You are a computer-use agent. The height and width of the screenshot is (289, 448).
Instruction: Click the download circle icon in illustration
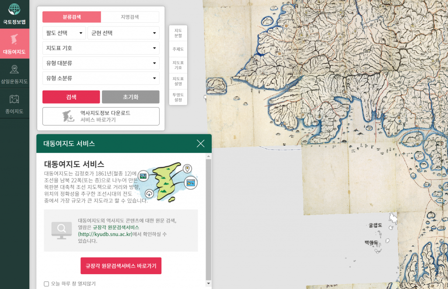(149, 194)
